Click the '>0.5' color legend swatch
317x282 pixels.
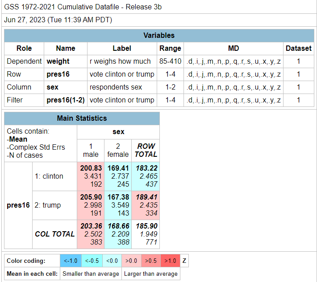151,261
